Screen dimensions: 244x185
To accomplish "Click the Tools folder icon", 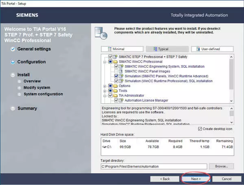I will pyautogui.click(x=115, y=91).
